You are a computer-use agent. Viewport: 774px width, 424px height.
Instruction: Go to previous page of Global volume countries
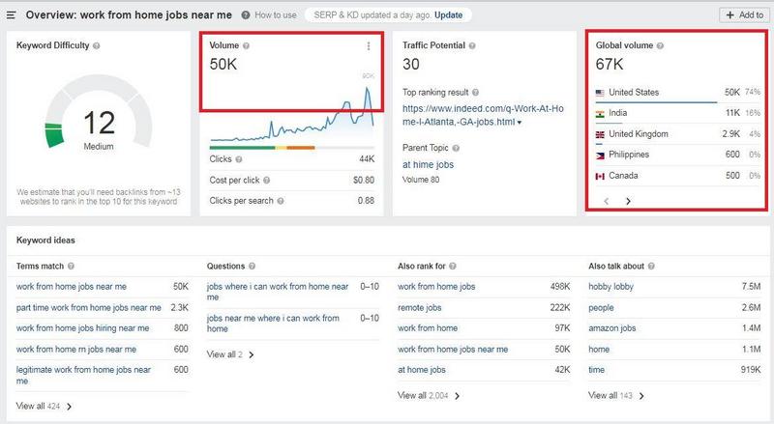[607, 201]
